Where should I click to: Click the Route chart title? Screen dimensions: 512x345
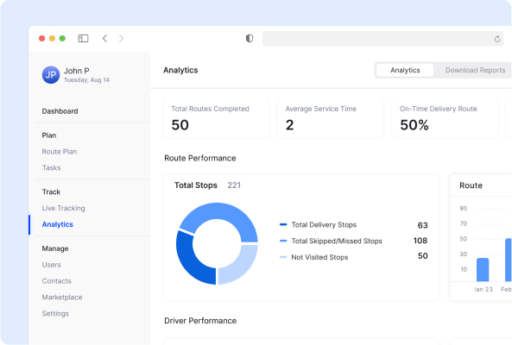click(471, 185)
